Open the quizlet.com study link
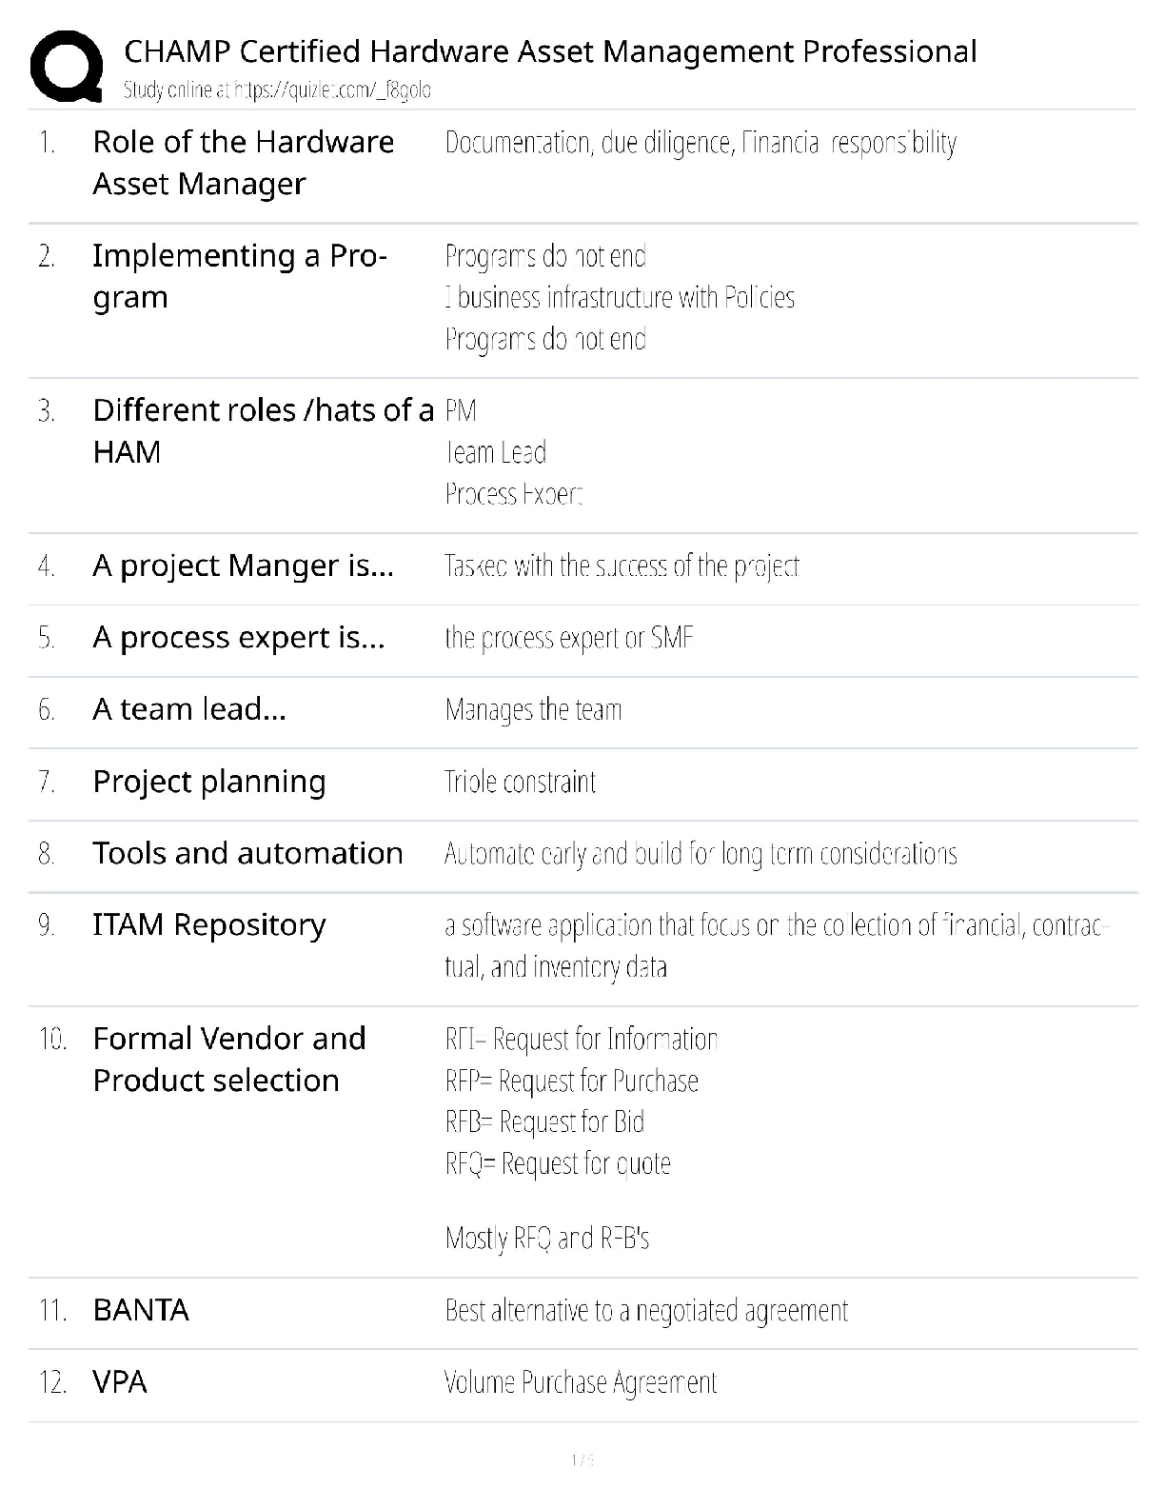Screen dimensions: 1165x1508 click(x=277, y=90)
